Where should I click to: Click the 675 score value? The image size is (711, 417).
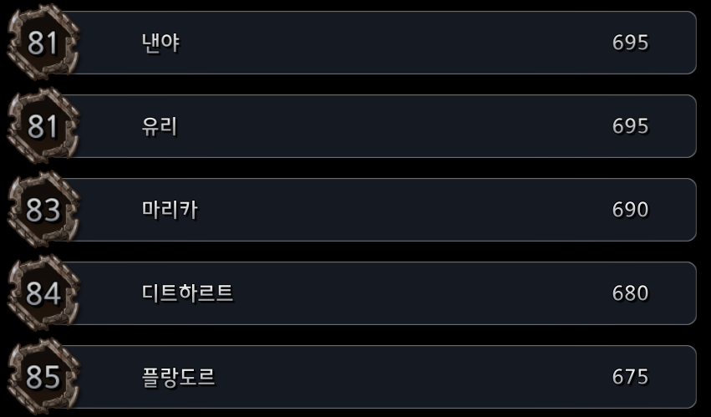(630, 377)
